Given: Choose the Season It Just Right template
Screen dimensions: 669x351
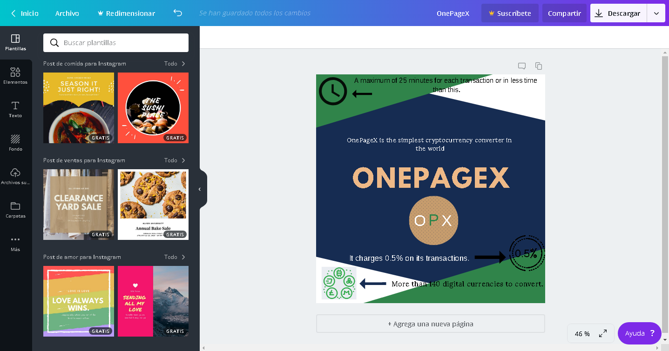Looking at the screenshot, I should (79, 108).
